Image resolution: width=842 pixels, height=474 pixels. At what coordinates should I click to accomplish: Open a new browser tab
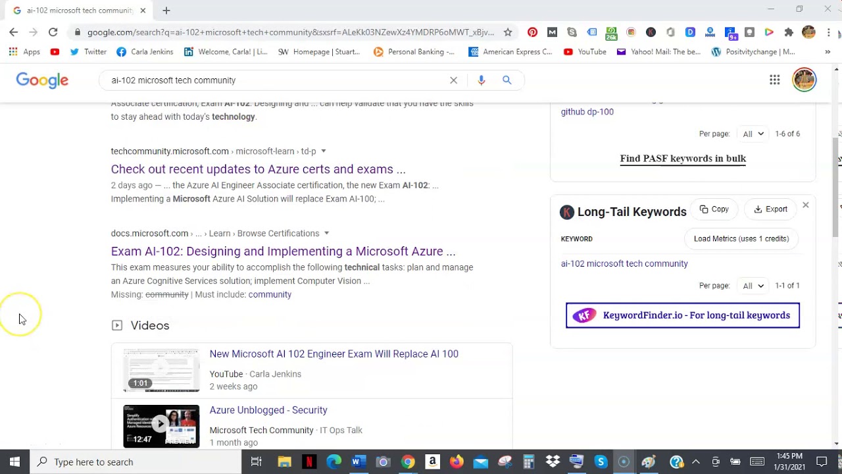(166, 11)
